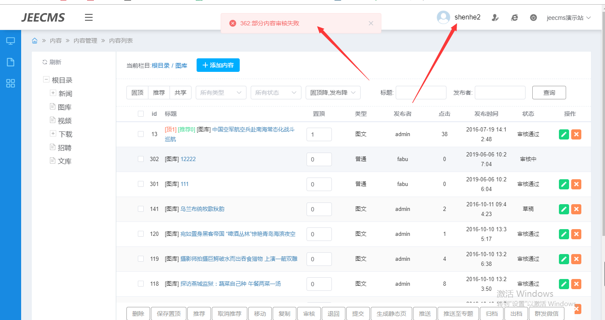This screenshot has height=320, width=605.
Task: Click the power logout icon
Action: (534, 18)
